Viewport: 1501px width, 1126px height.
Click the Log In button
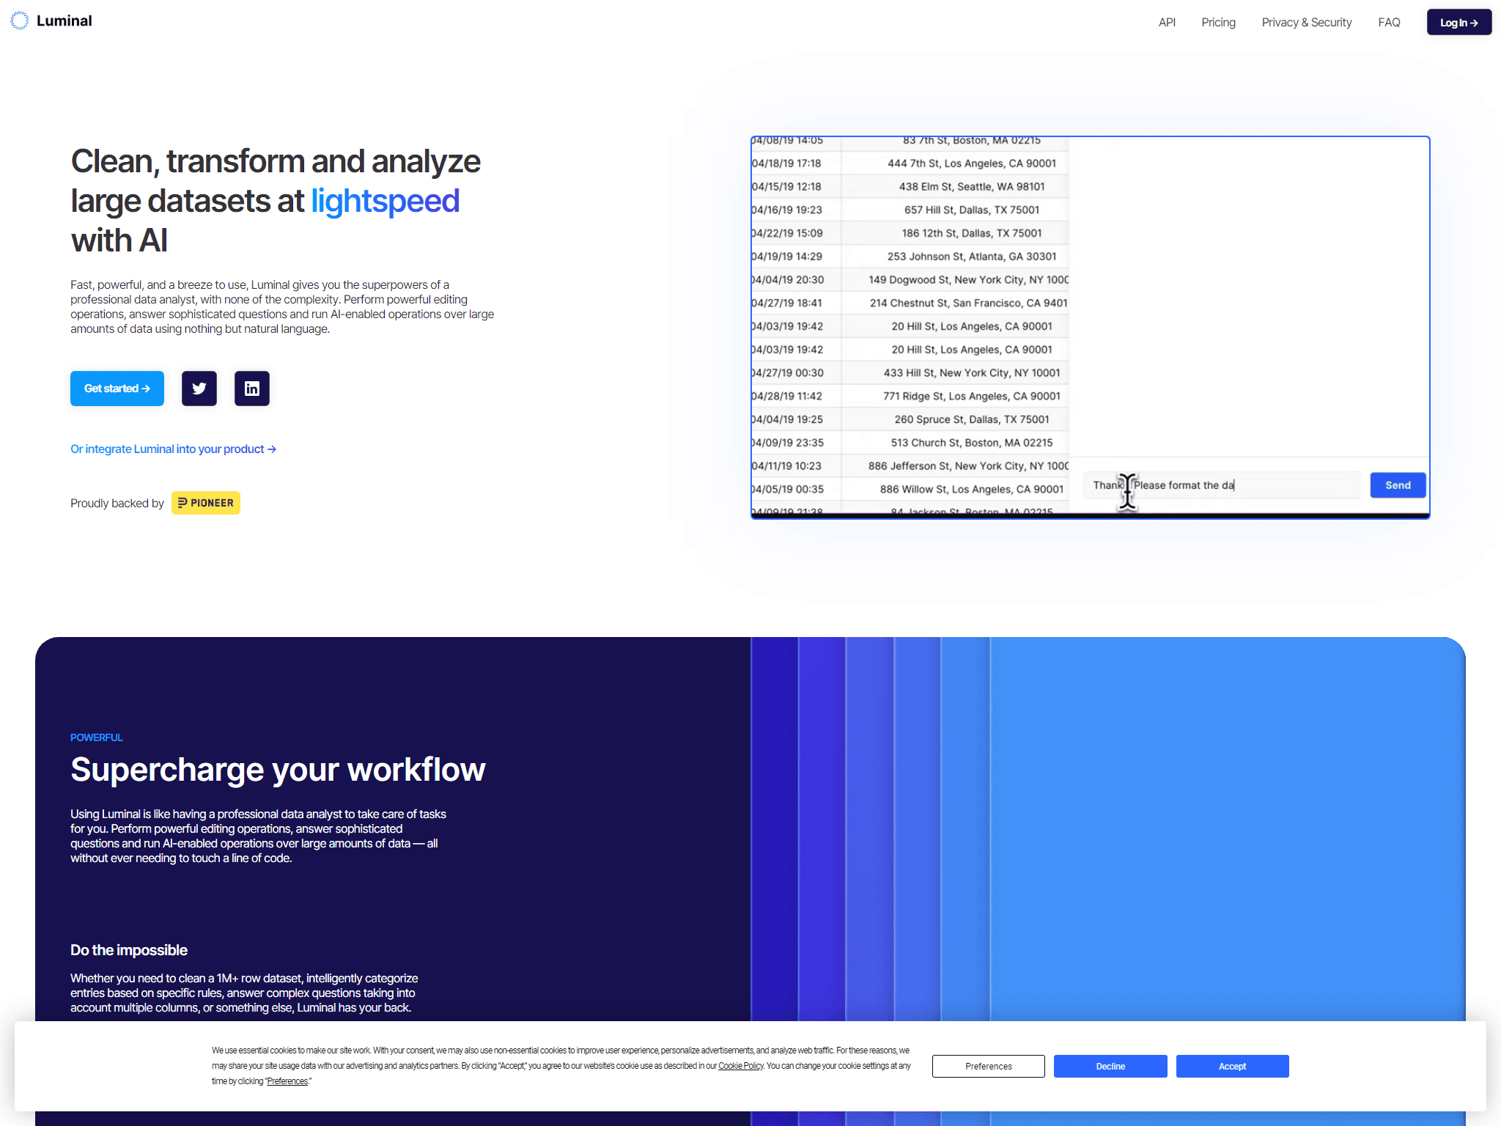1458,23
